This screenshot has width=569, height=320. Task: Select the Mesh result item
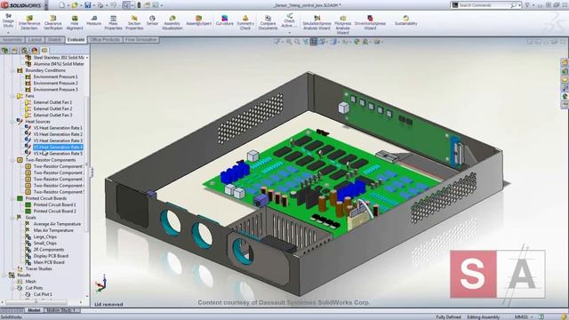[30, 282]
